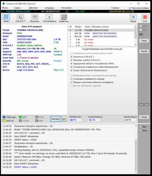Open the Сервис menu
Screen dimensions: 152x176
(x=17, y=8)
